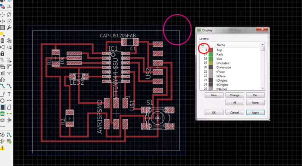Click the layer list scroll-up arrow
Screen dimensions: 302x166
(x=263, y=45)
